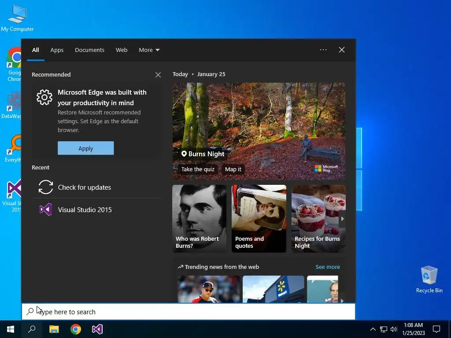
Task: Click the Visual Studio 2015 recent icon
Action: coord(46,209)
